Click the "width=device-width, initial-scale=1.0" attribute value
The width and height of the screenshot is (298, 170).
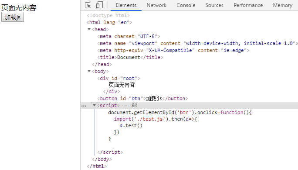click(x=239, y=43)
